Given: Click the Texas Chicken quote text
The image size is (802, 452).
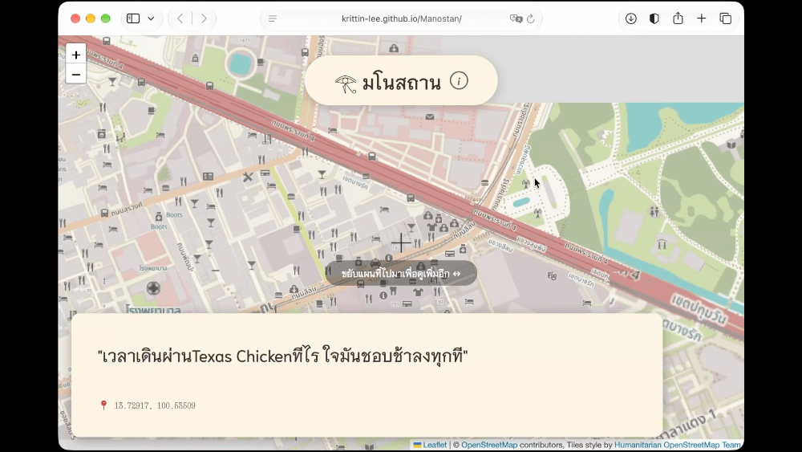Looking at the screenshot, I should pos(283,356).
